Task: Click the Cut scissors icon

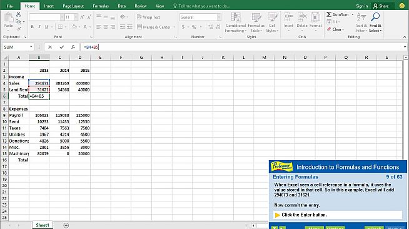Action: point(18,14)
